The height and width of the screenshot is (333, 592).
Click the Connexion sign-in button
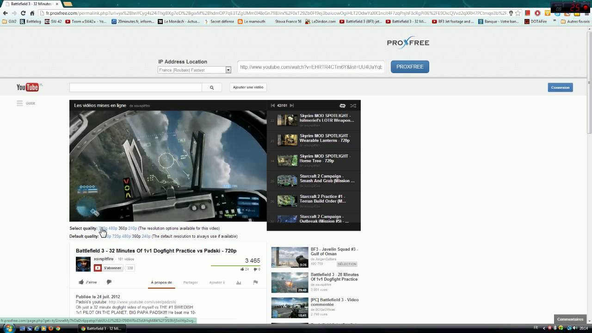[560, 87]
